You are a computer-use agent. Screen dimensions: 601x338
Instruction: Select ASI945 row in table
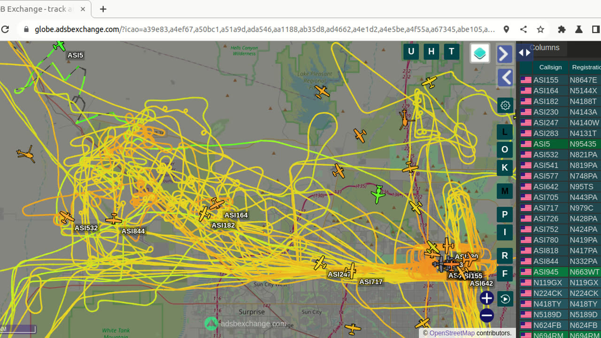560,272
